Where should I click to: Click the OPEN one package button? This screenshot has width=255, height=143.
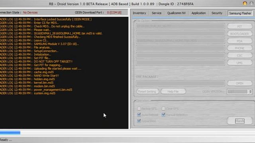pos(239,83)
